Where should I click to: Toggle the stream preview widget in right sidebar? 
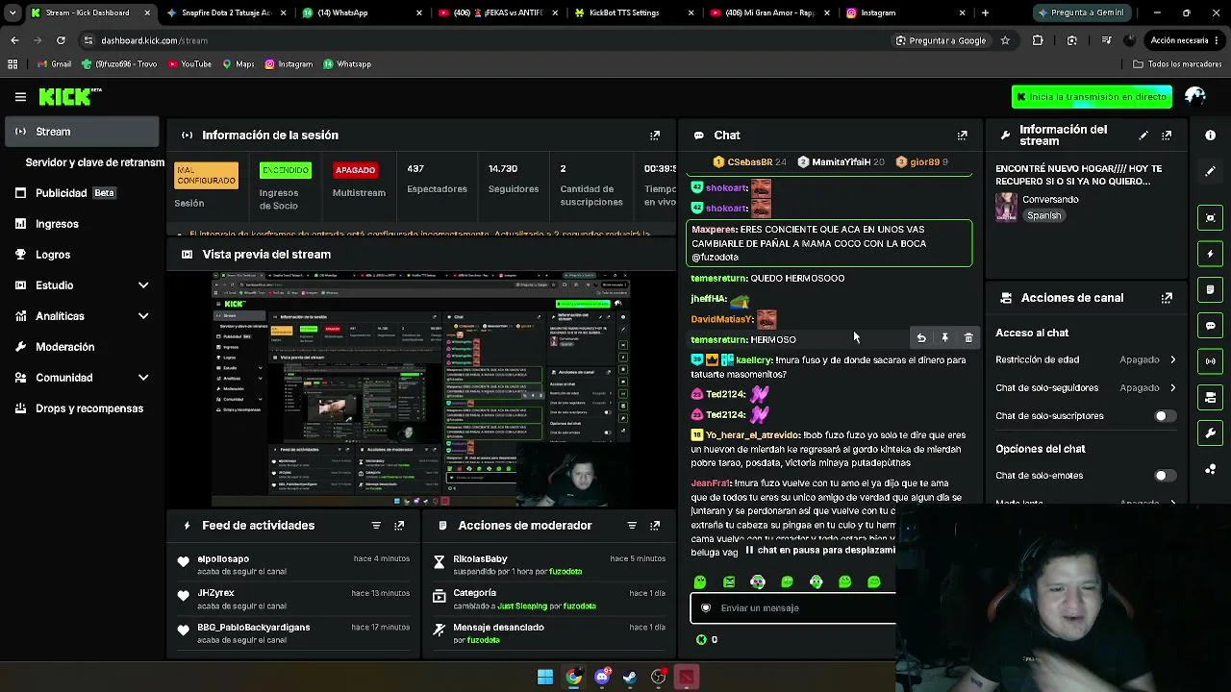[1211, 218]
